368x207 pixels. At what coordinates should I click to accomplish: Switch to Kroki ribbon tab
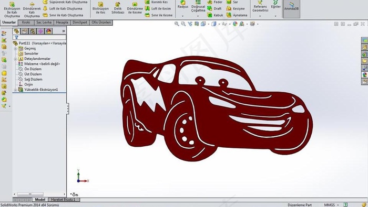(x=26, y=23)
